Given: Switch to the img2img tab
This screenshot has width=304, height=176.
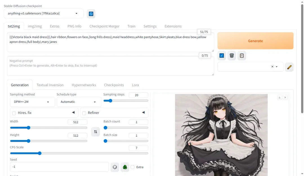Looking at the screenshot, I should point(35,26).
